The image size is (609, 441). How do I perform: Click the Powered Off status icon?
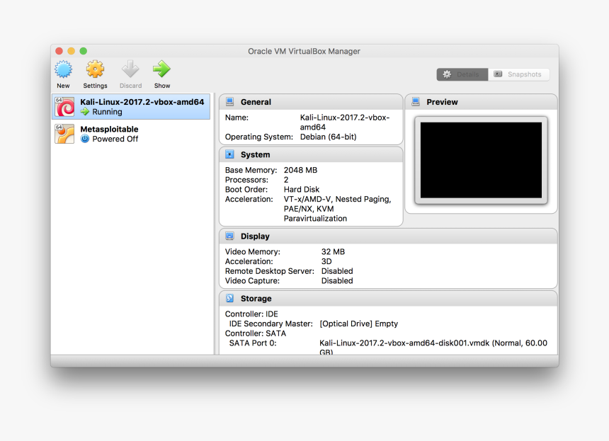click(85, 139)
